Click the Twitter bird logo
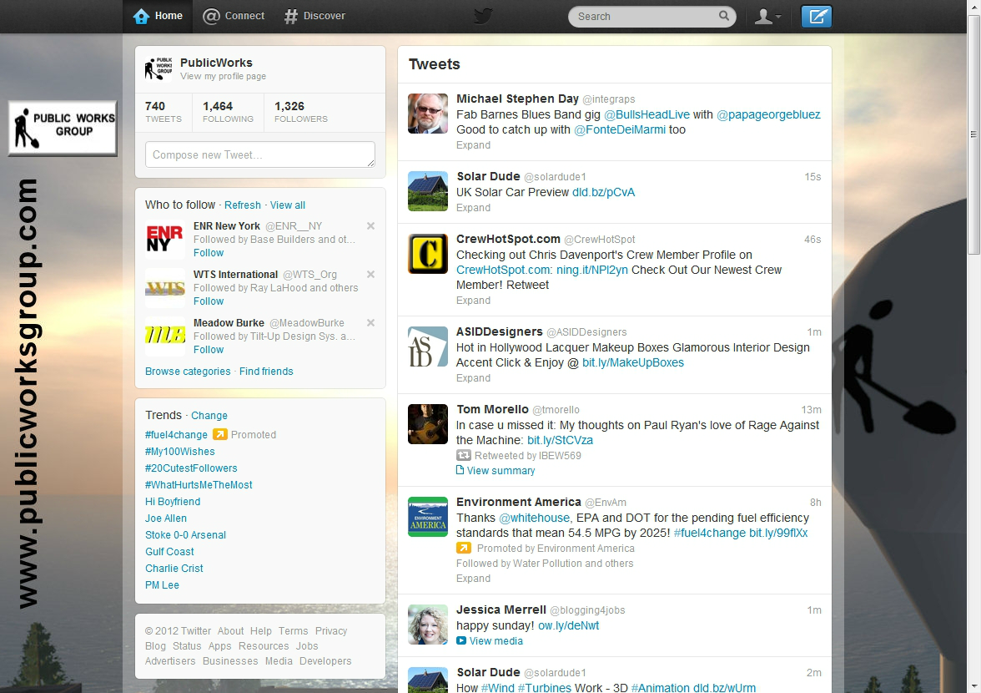 tap(483, 16)
